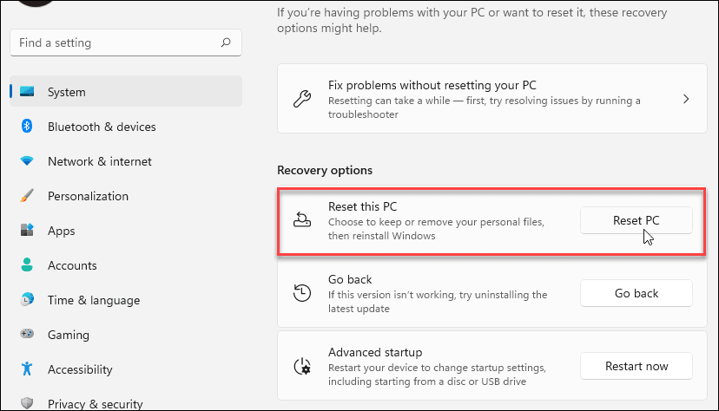
Task: Click the Restart now button
Action: pyautogui.click(x=636, y=366)
